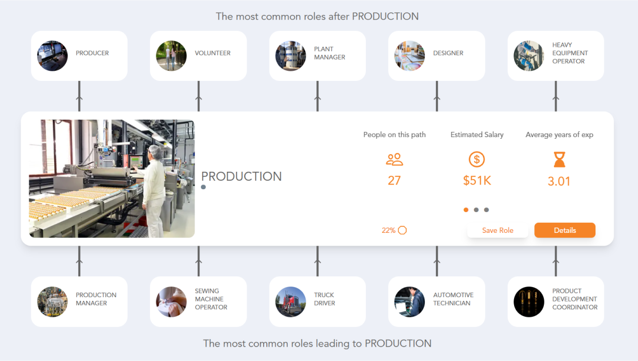Click the people icon above the path count
This screenshot has height=361, width=638.
click(394, 159)
